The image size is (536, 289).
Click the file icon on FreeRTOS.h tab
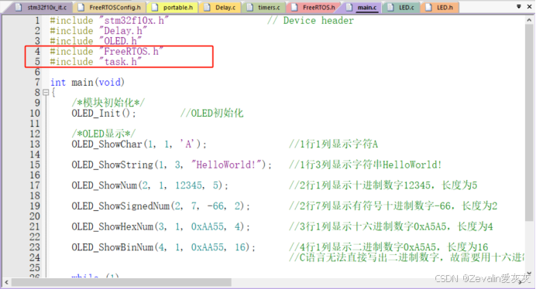click(x=294, y=7)
